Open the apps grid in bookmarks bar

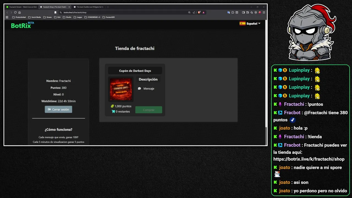click(7, 17)
